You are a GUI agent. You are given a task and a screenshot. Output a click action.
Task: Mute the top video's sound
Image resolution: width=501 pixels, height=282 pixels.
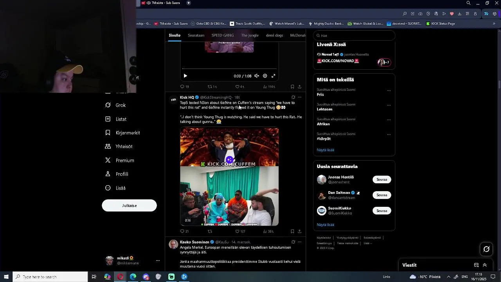[x=256, y=76]
